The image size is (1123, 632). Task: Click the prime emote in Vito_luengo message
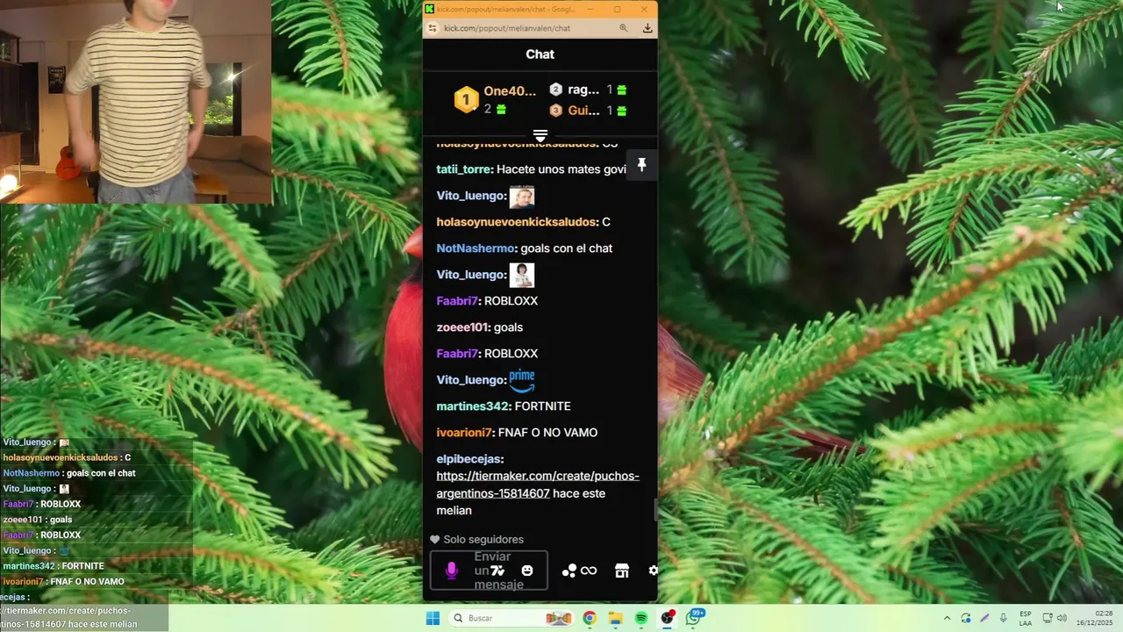(x=522, y=380)
